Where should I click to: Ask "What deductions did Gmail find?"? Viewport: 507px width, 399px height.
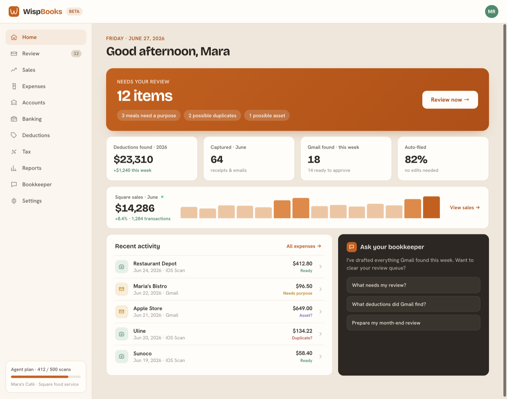(413, 304)
